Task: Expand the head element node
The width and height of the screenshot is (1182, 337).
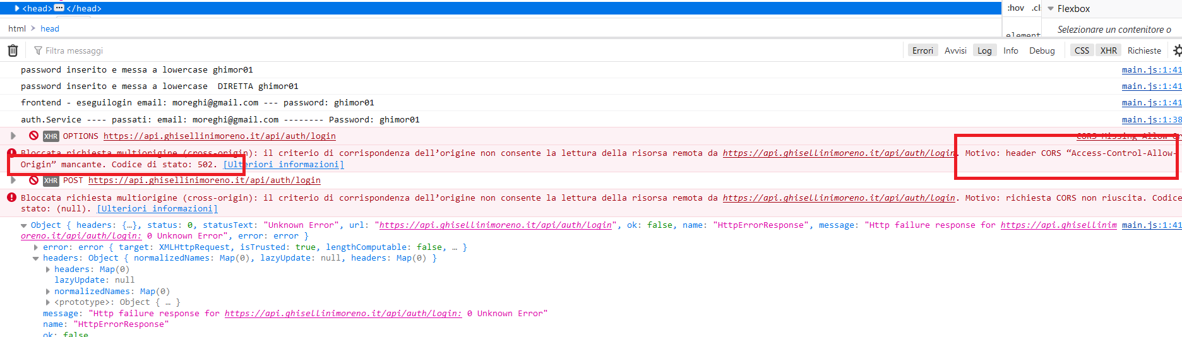Action: click(x=17, y=8)
